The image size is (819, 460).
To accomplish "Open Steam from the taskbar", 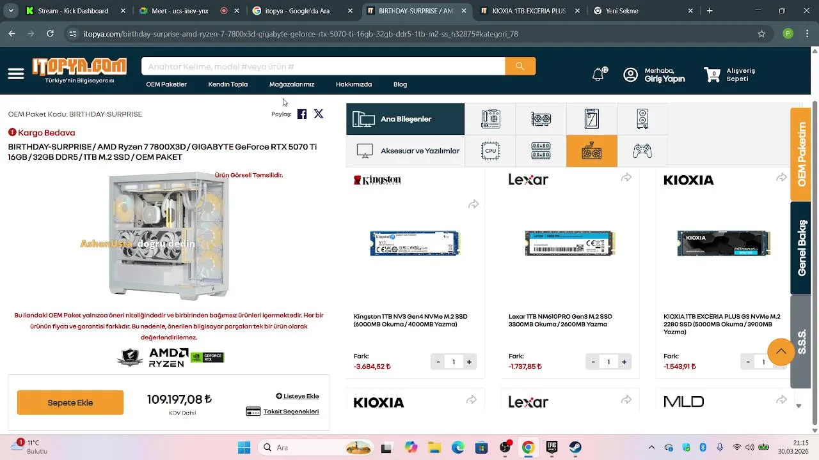I will [575, 447].
